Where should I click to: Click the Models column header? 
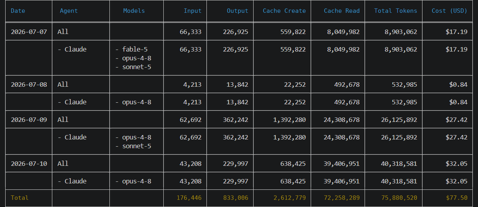point(134,11)
